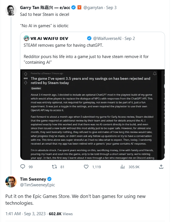
Task: Open the VR AI WAIFU DEV avatar
Action: click(27, 38)
